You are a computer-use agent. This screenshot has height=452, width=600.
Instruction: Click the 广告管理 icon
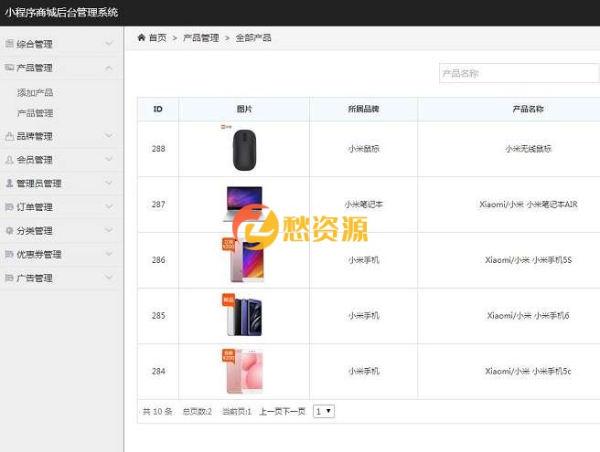pyautogui.click(x=9, y=279)
